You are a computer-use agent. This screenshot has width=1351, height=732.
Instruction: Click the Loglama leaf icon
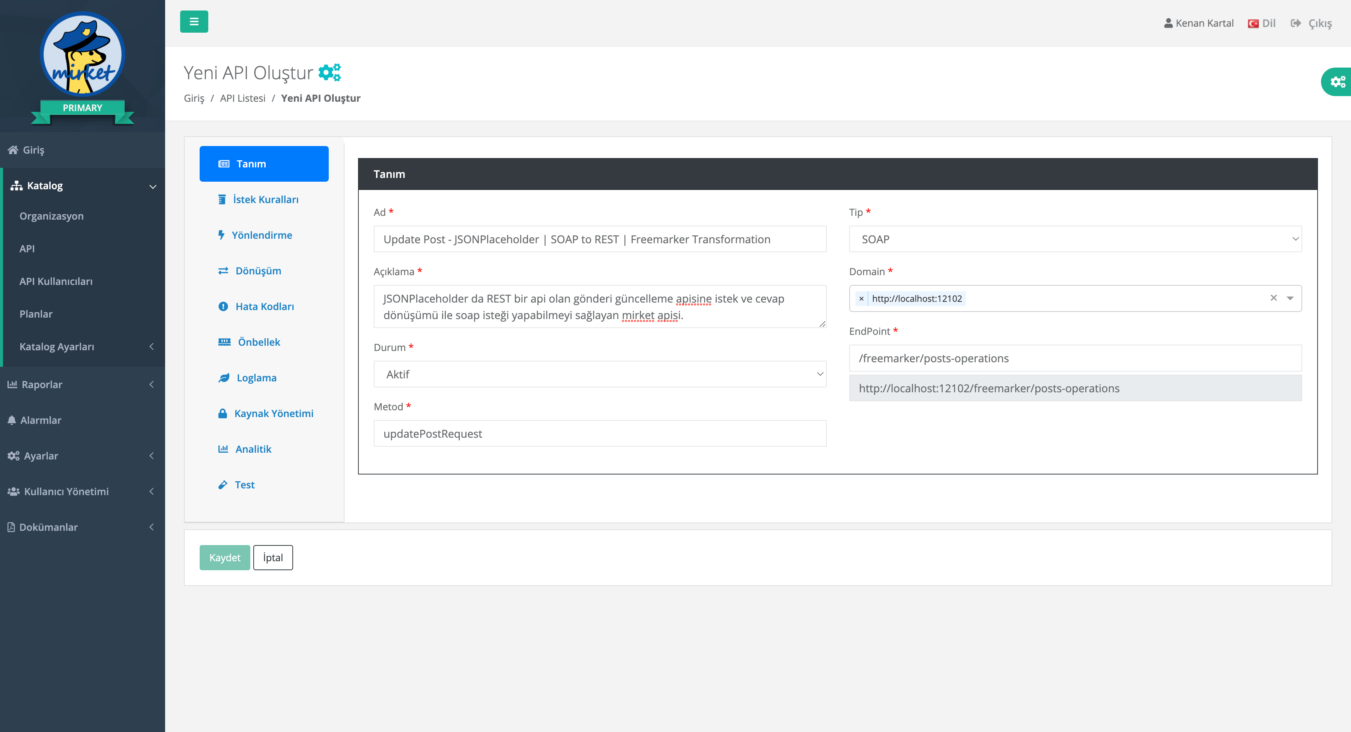[x=224, y=378]
